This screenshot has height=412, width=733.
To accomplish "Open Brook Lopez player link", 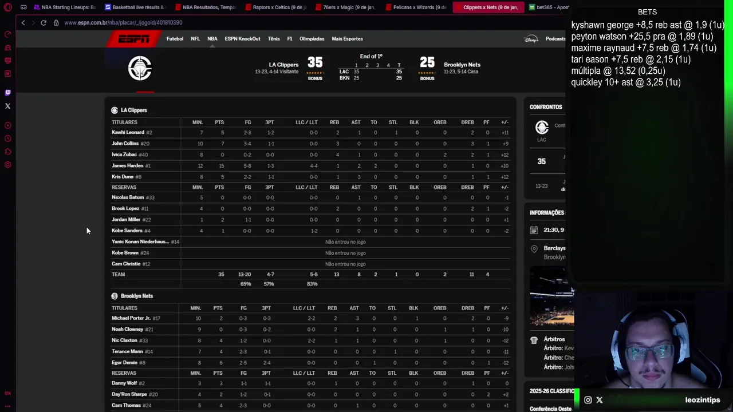I will pos(125,208).
